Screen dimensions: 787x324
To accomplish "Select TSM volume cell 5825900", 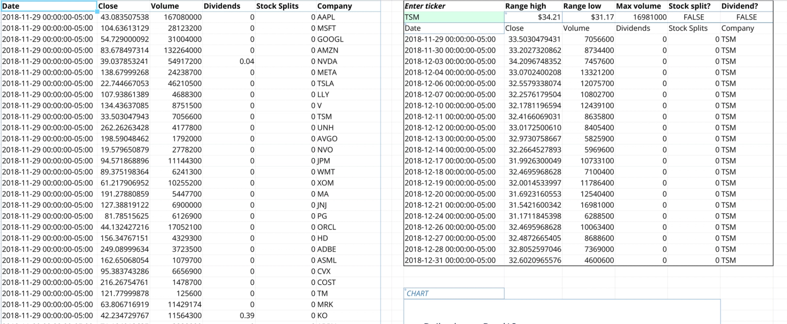I will [x=589, y=139].
